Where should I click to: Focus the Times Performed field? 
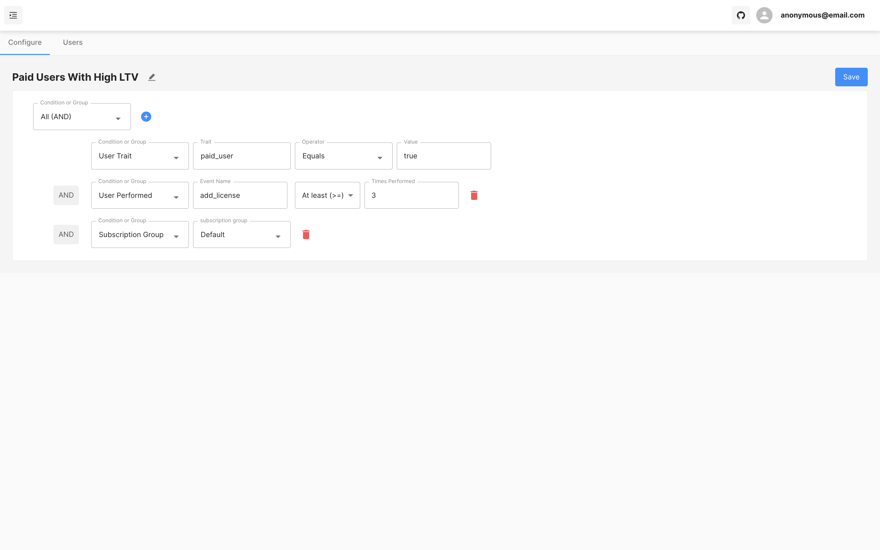[x=411, y=195]
